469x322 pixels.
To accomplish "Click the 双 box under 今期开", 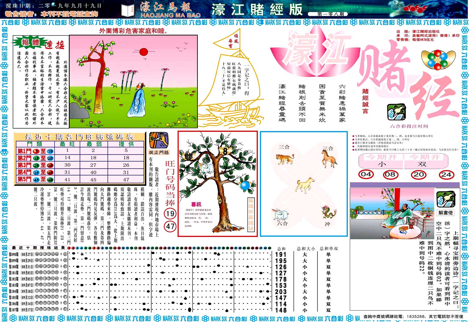I will 422,164.
